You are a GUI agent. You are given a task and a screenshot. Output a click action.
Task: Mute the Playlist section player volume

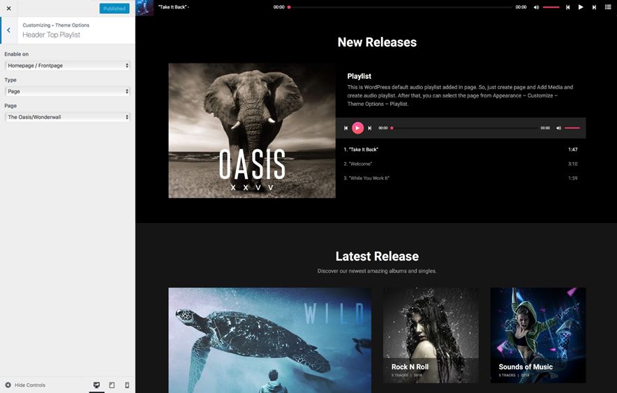558,128
